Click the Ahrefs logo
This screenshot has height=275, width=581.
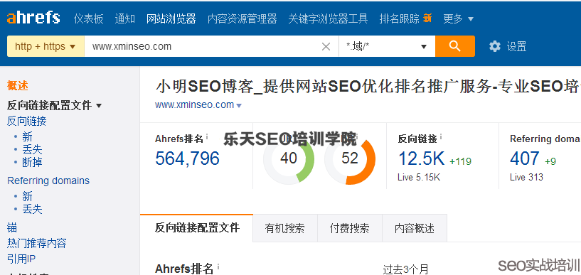pyautogui.click(x=33, y=17)
